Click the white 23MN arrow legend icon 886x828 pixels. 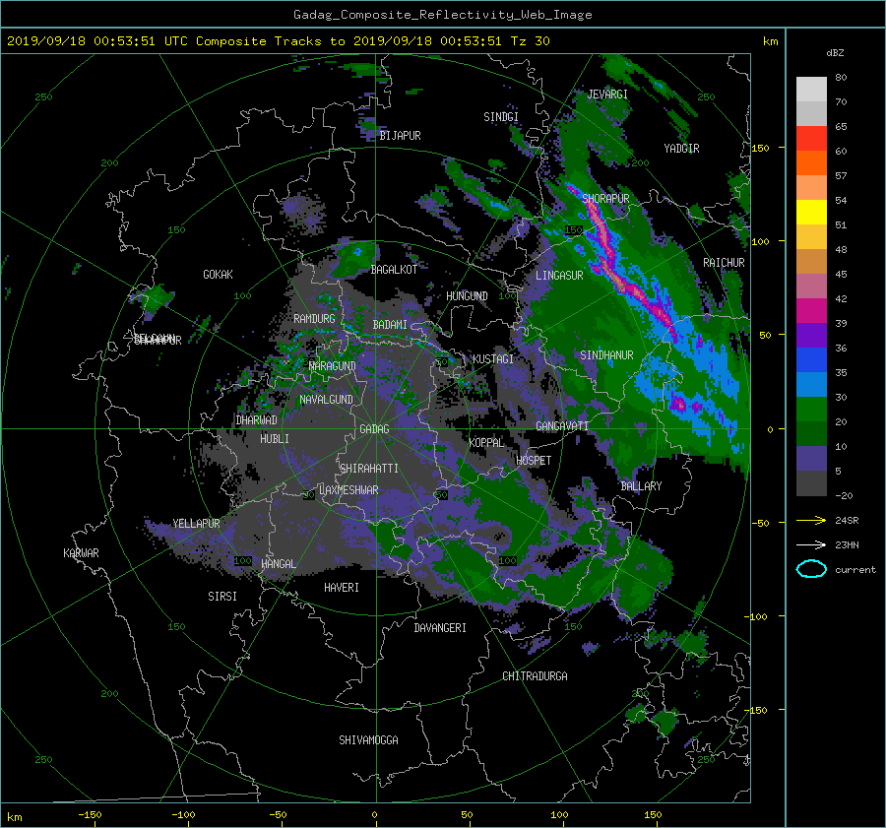pos(811,544)
